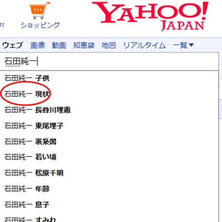The height and width of the screenshot is (222, 222).
Task: Choose the suggestion 石田純一 松原千明
Action: 109,173
